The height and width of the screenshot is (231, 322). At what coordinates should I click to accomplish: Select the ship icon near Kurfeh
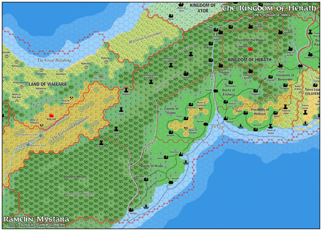coord(146,207)
